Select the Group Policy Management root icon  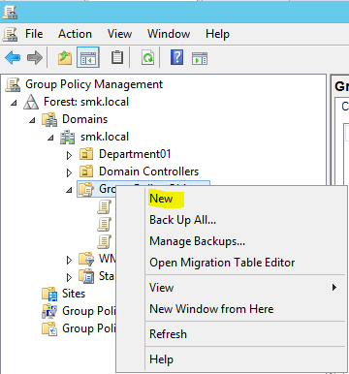[x=14, y=84]
